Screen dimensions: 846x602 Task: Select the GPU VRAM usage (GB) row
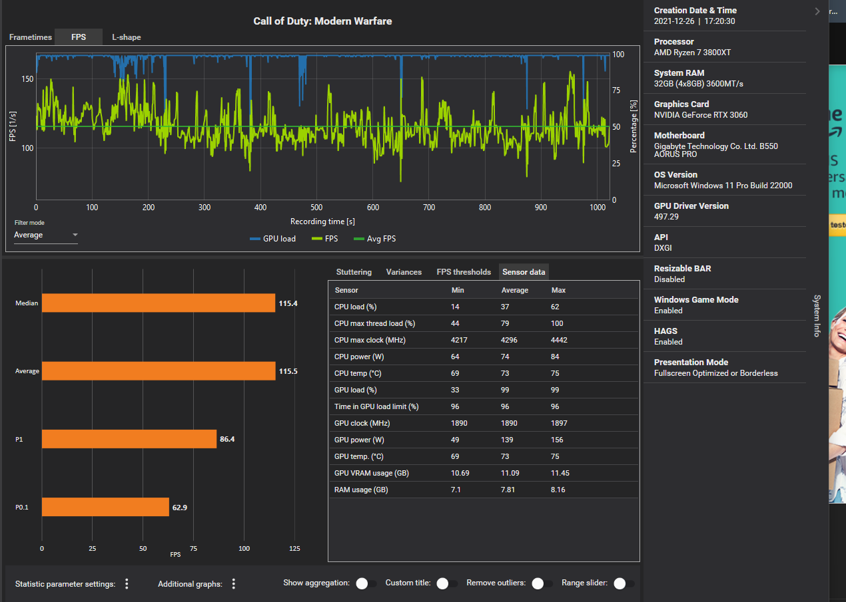[484, 473]
